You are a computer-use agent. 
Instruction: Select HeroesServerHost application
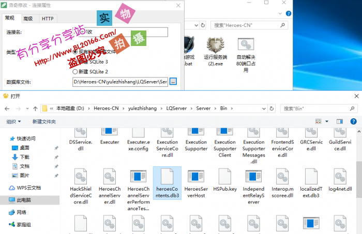pos(196,183)
